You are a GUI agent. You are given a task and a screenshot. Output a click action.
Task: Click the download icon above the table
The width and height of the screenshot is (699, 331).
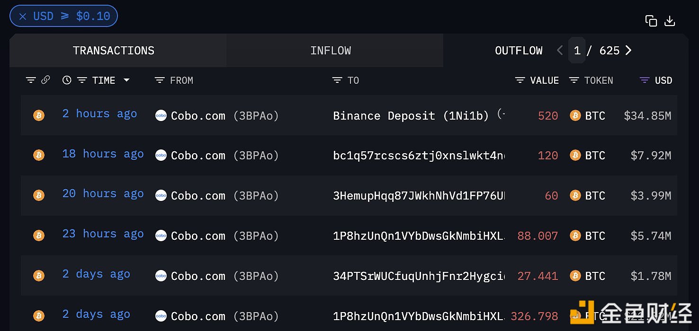(670, 21)
